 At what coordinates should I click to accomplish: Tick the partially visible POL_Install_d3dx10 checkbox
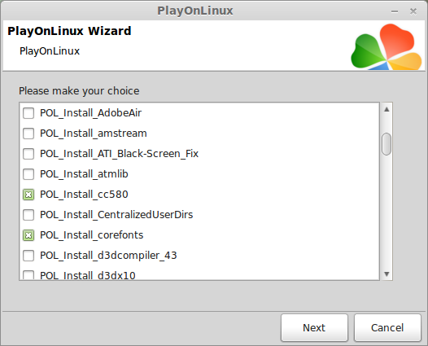click(28, 274)
